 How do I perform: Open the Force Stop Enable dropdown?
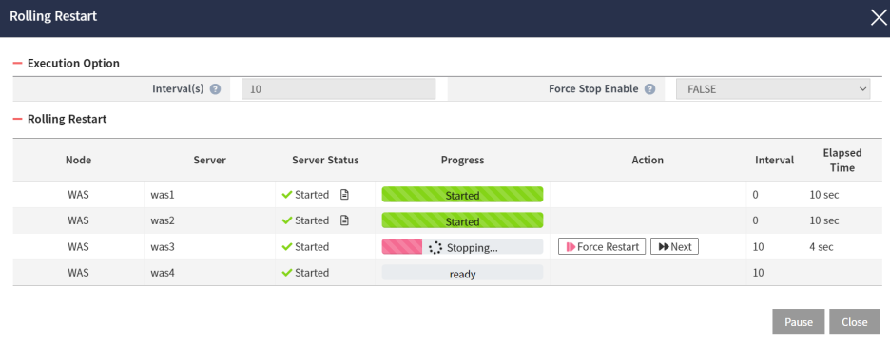click(x=773, y=89)
